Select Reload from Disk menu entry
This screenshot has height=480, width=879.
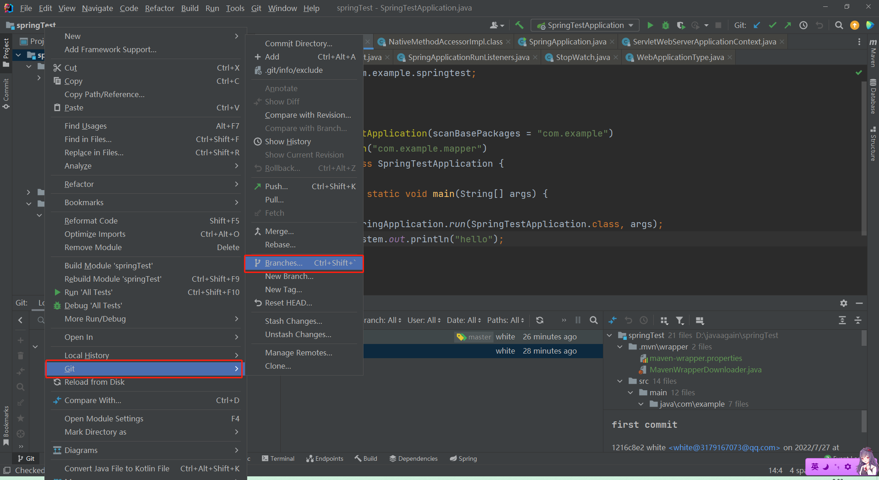tap(146, 382)
